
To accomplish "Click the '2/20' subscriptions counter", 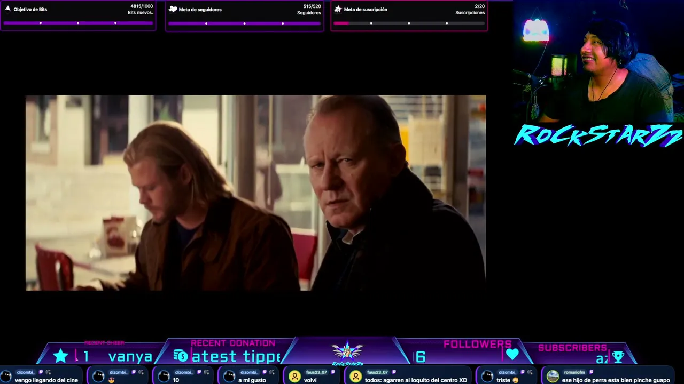I will click(x=480, y=6).
